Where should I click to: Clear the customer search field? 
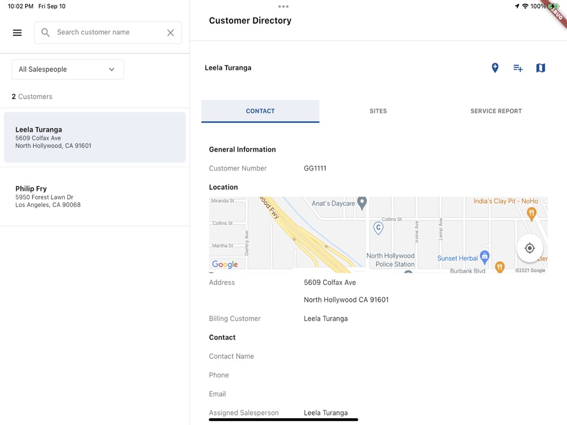click(170, 33)
